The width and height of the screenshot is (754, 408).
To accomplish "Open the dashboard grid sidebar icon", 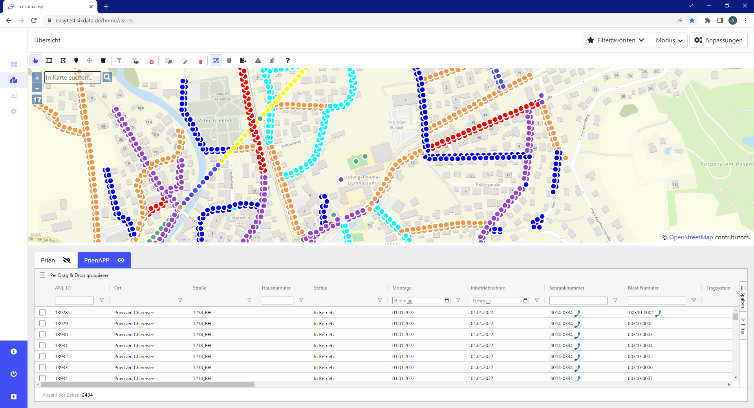I will (14, 64).
